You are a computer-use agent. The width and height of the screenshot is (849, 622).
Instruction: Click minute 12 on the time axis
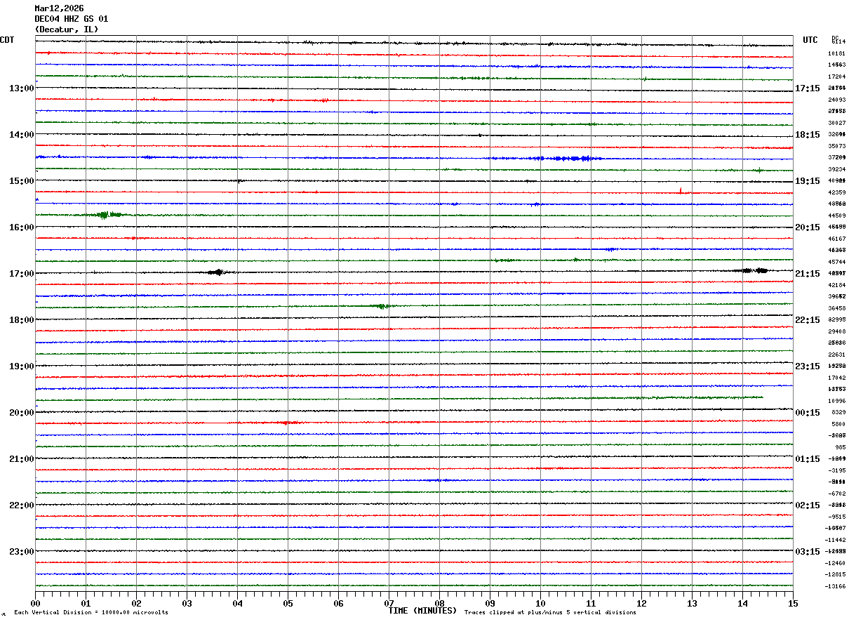(x=641, y=603)
